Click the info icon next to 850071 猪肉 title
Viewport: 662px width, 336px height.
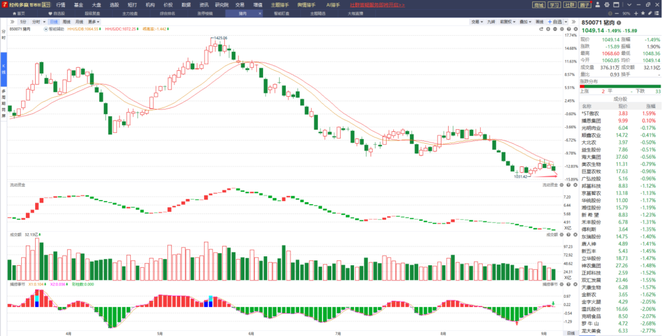pyautogui.click(x=619, y=23)
